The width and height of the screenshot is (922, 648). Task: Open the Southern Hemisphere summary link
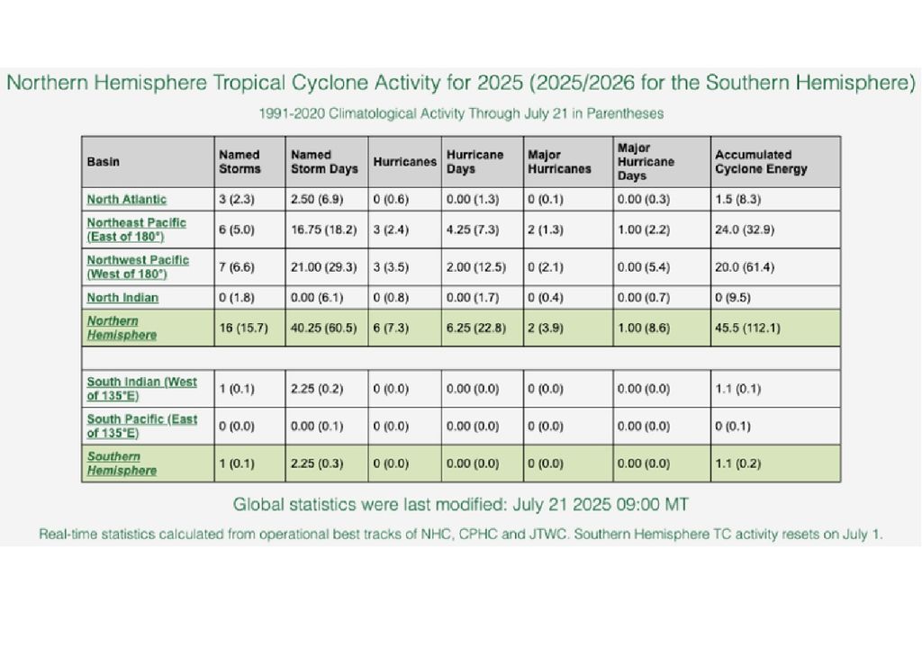click(x=122, y=463)
